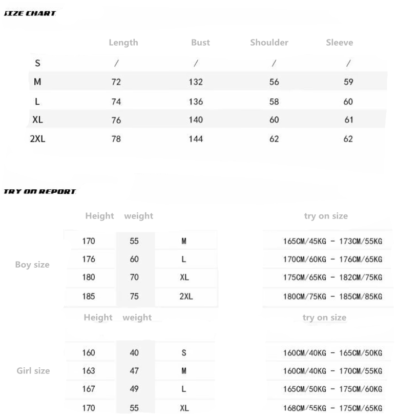Select length value 78 in size chart
Screen dimensions: 396x416
(x=116, y=138)
